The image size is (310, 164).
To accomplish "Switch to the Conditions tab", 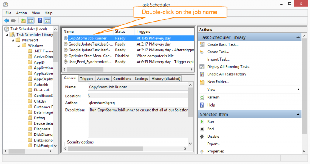I will [x=122, y=79].
